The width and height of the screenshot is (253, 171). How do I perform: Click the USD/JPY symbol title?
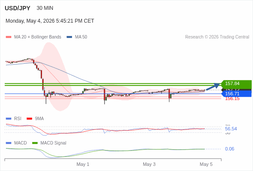point(18,8)
